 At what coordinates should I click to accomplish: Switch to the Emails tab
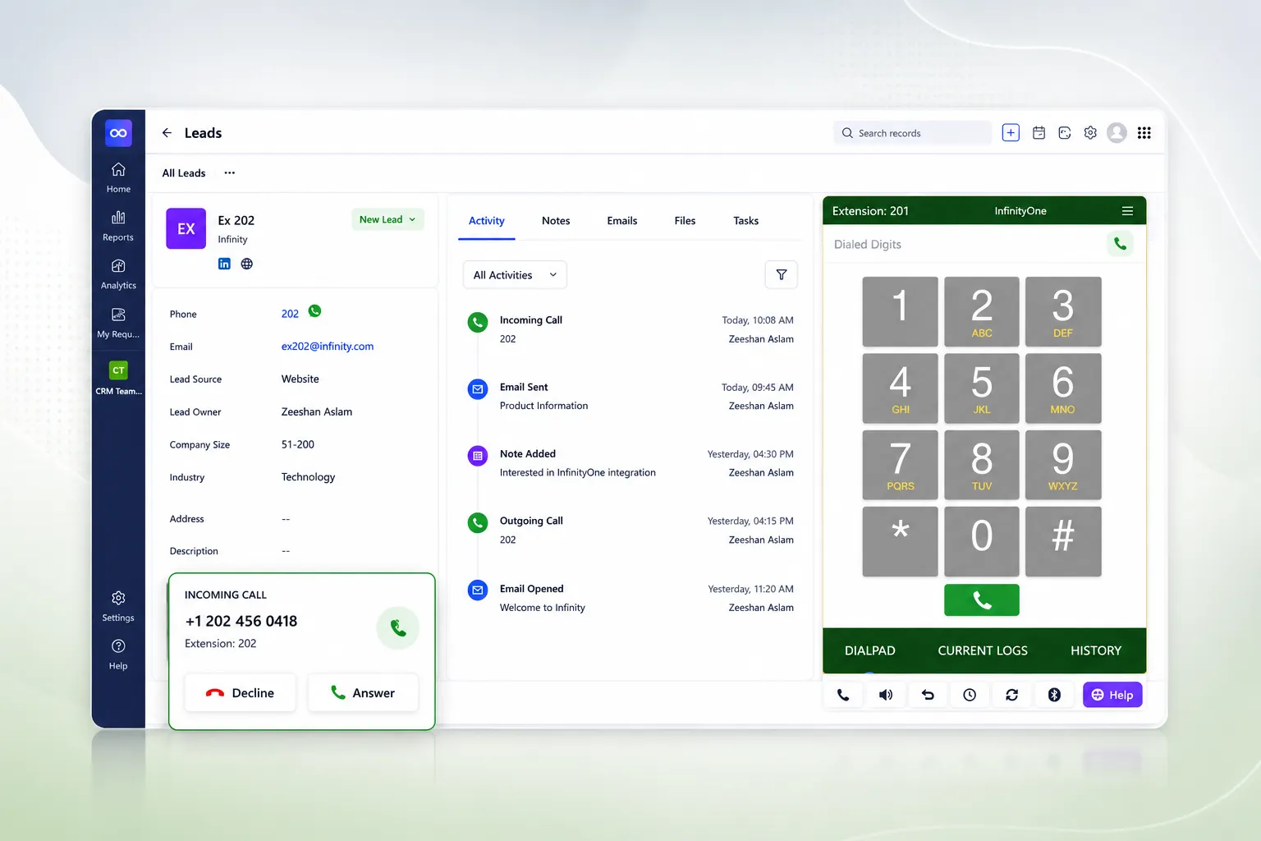click(622, 221)
